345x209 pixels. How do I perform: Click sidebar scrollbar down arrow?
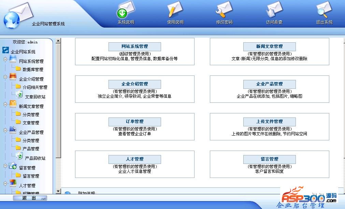point(58,191)
